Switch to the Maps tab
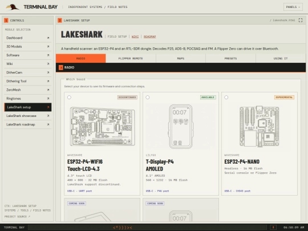The width and height of the screenshot is (308, 231). pos(181,58)
